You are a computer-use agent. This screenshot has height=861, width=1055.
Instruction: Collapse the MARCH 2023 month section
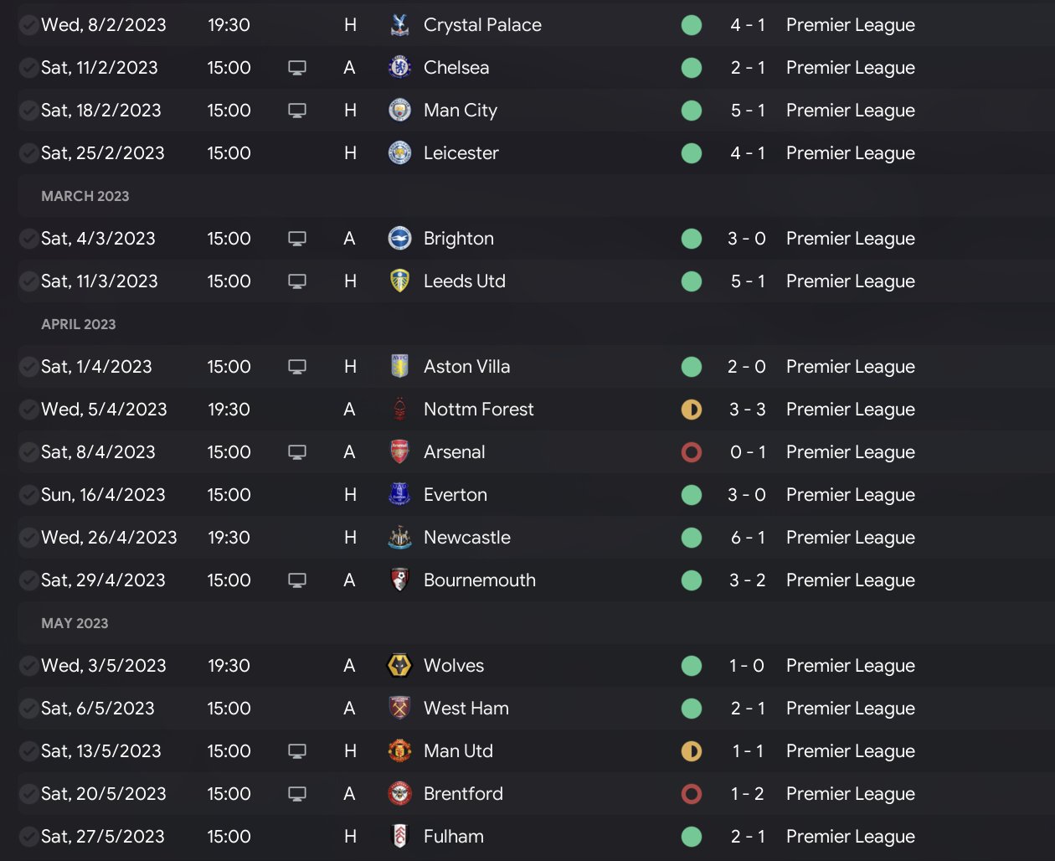[x=85, y=196]
